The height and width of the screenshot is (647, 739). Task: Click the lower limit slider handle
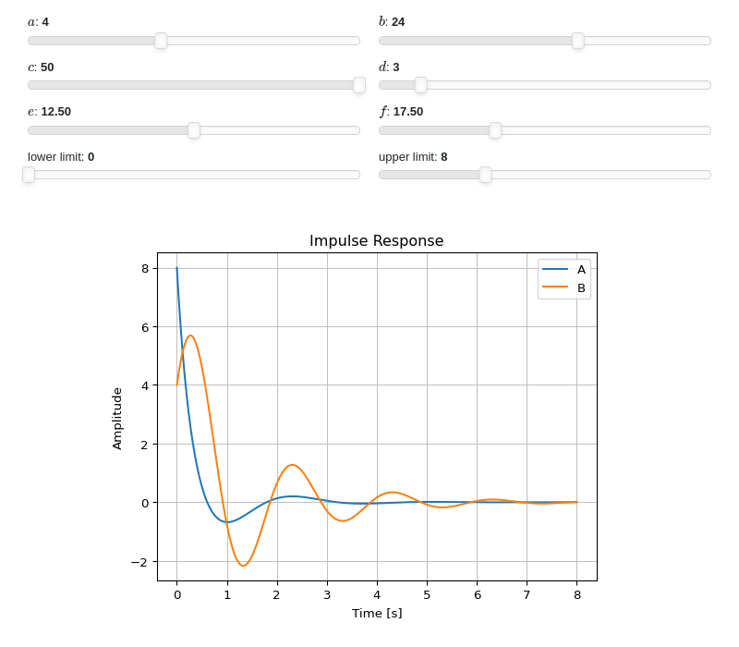29,175
